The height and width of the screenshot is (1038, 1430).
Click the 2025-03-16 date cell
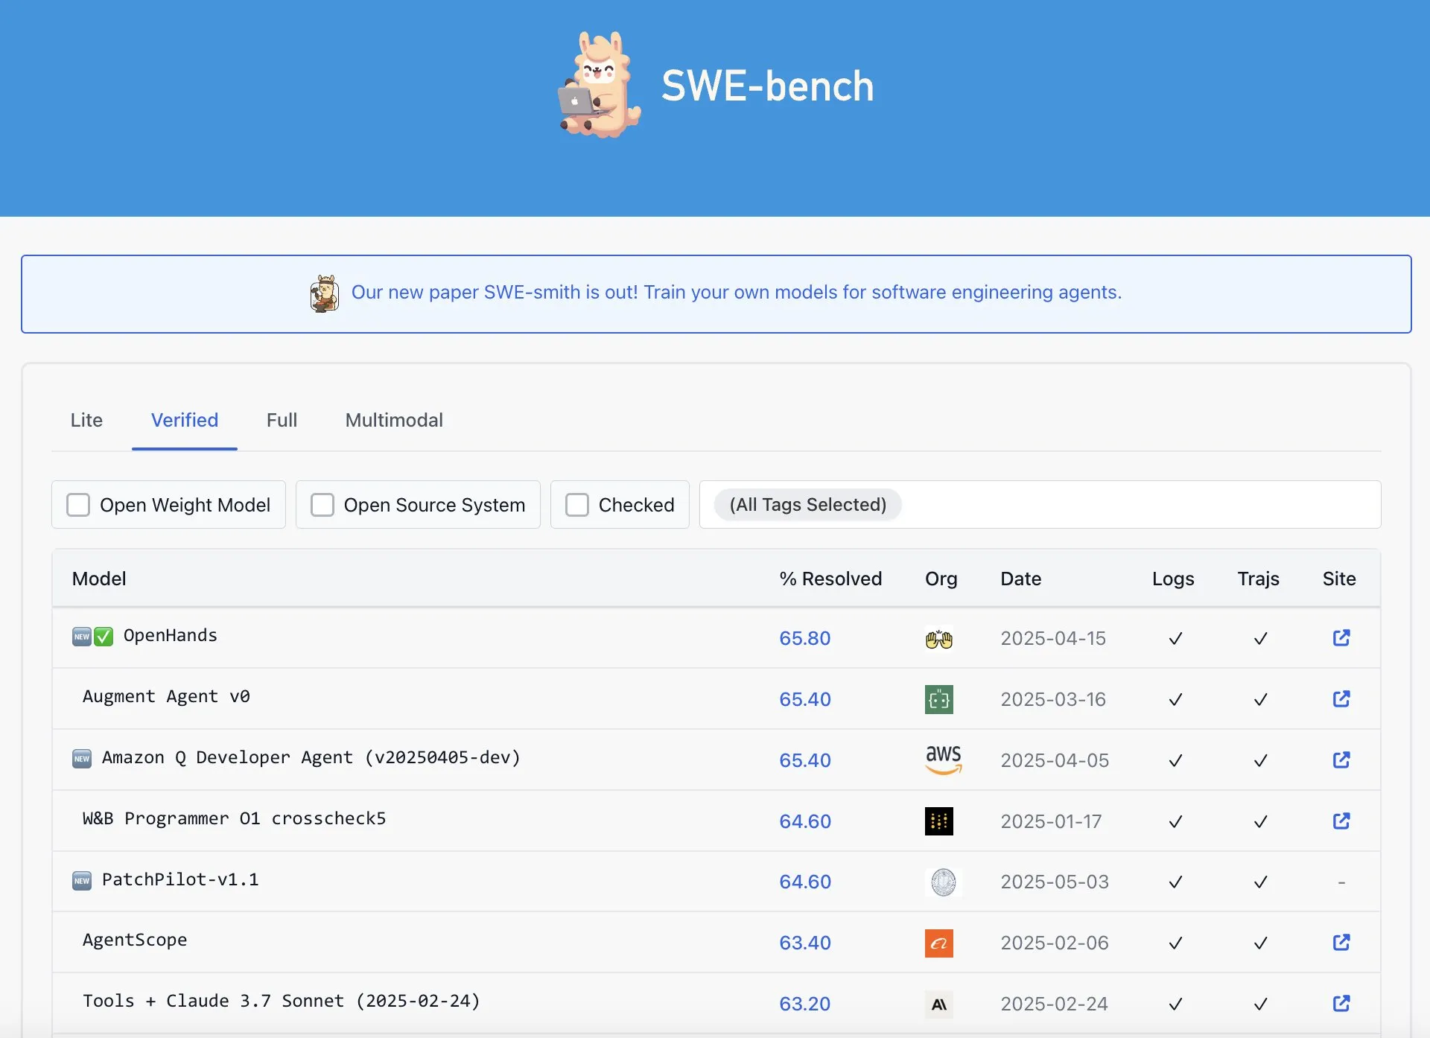coord(1053,700)
